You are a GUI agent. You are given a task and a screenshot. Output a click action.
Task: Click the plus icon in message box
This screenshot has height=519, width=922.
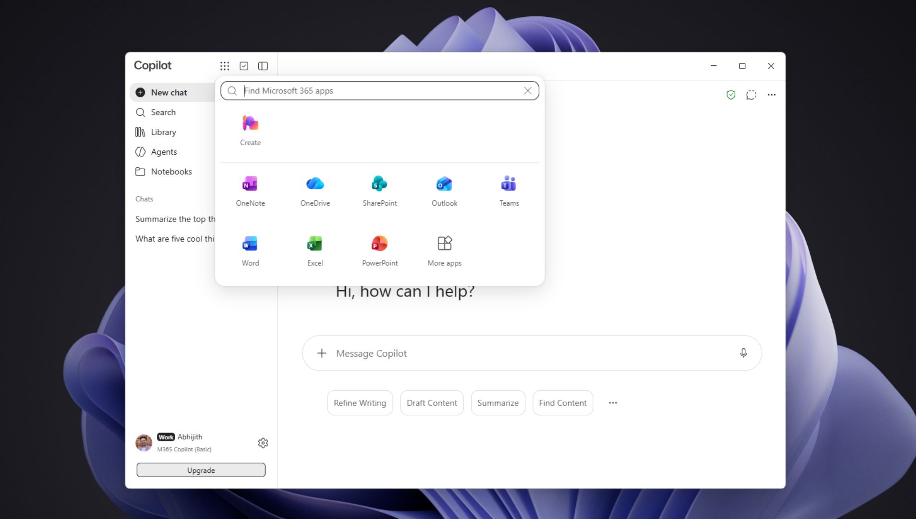pyautogui.click(x=322, y=353)
